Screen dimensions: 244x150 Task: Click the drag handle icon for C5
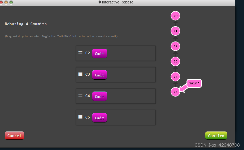tap(80, 117)
